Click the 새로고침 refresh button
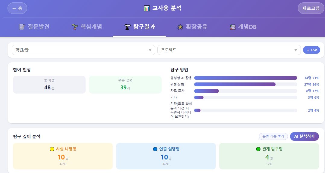Screen dimensions: 325x173 pyautogui.click(x=311, y=8)
